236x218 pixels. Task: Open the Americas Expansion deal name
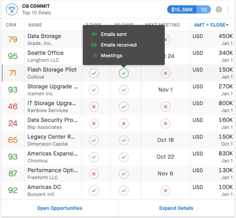click(52, 153)
